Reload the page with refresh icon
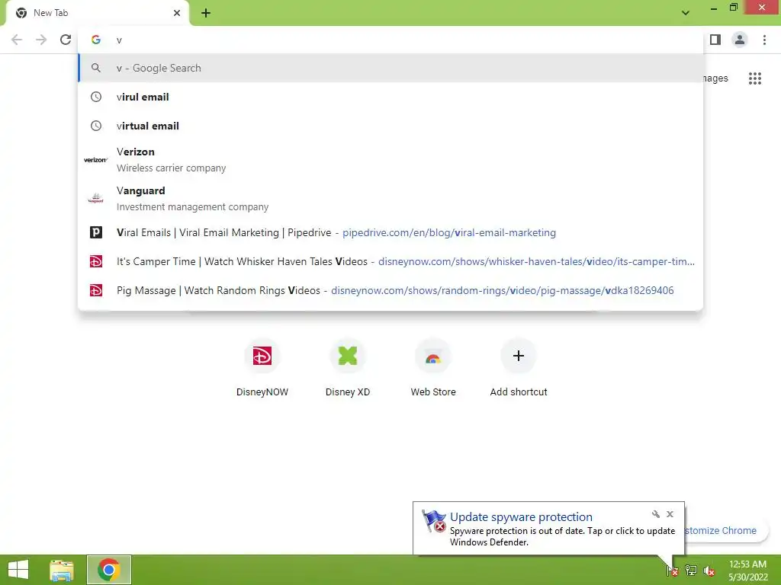Image resolution: width=781 pixels, height=585 pixels. click(66, 40)
